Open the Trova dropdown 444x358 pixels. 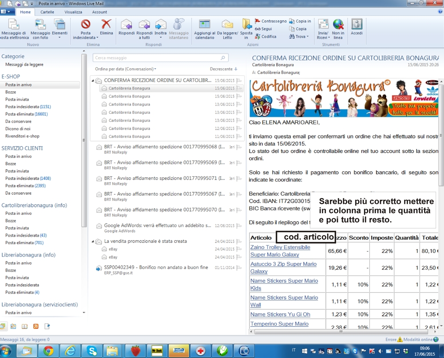[299, 36]
